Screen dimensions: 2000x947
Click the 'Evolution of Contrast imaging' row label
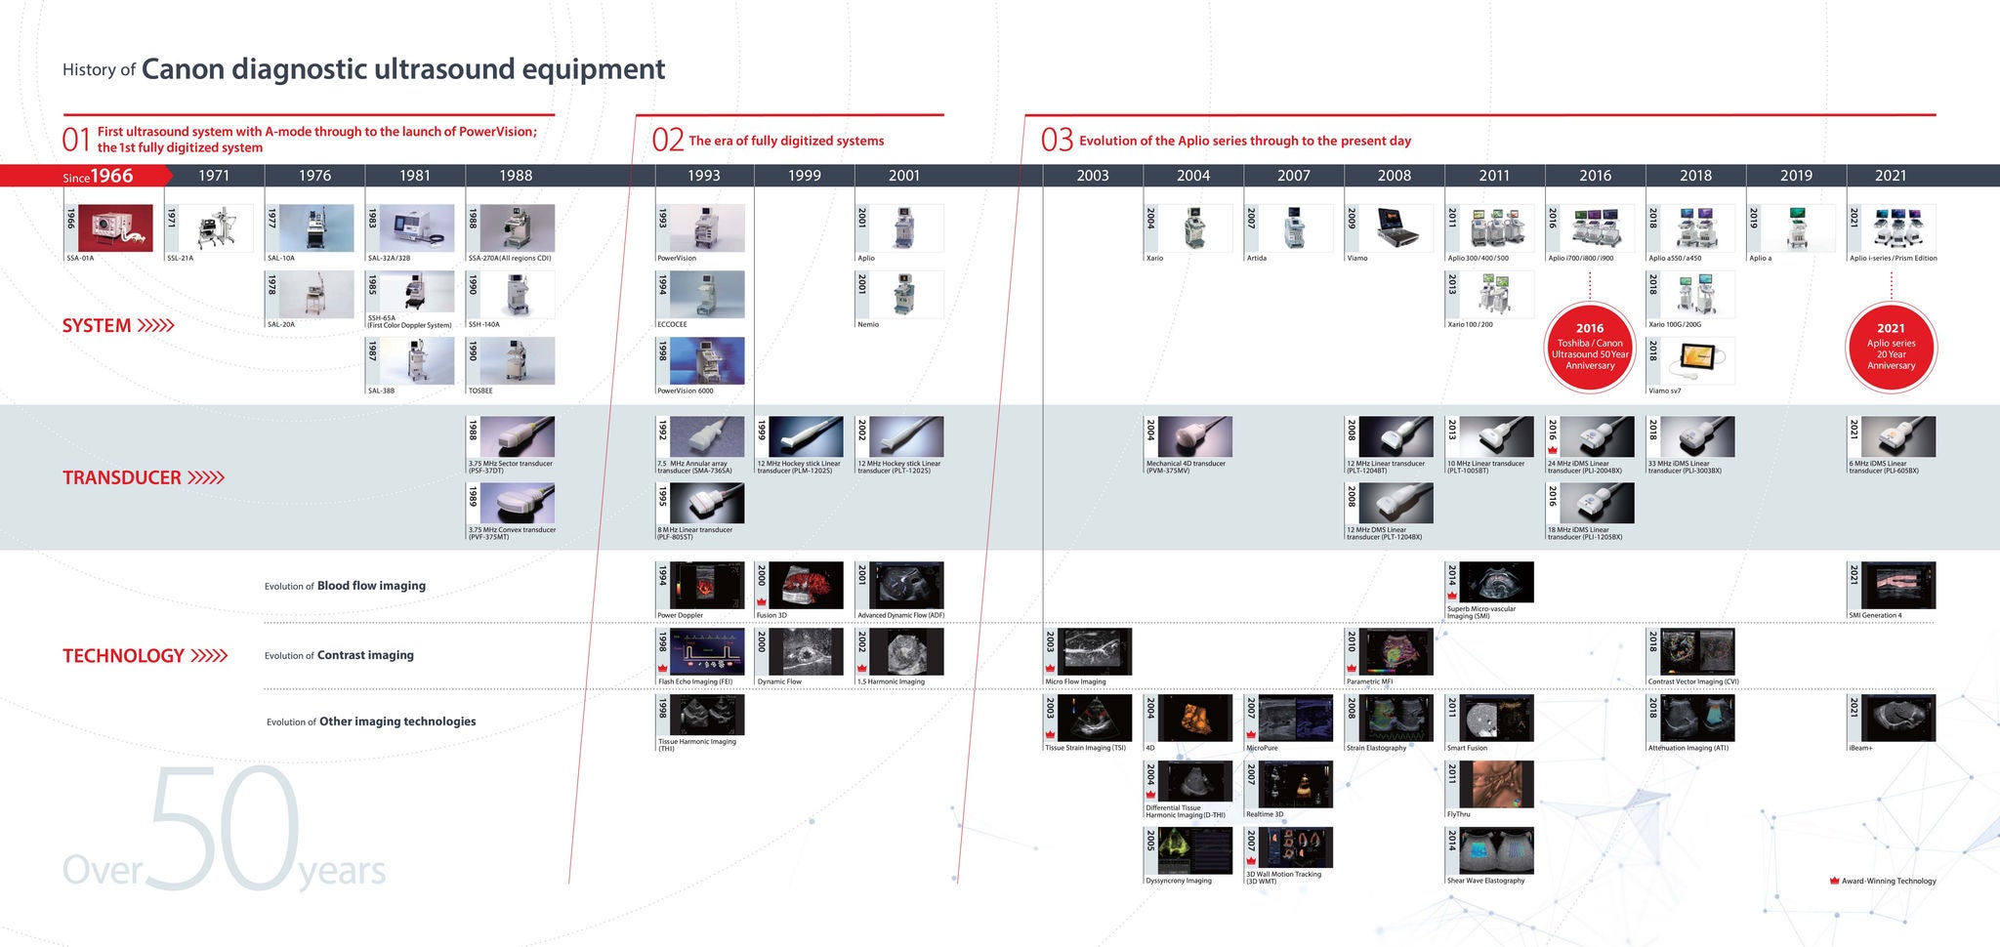coord(339,655)
